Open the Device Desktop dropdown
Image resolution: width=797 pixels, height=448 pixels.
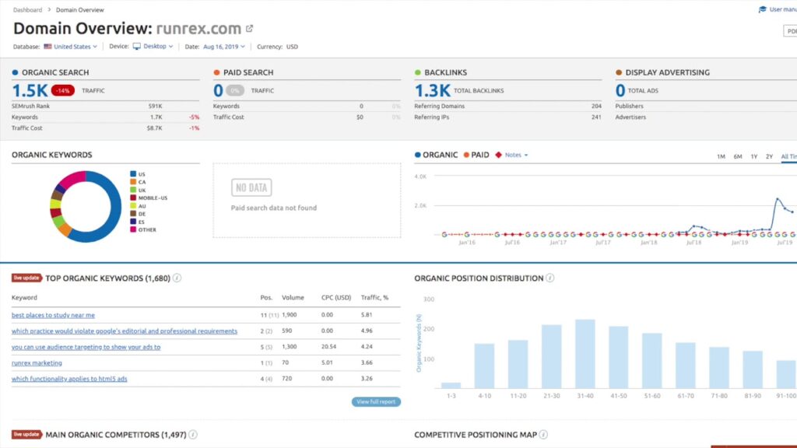click(153, 46)
